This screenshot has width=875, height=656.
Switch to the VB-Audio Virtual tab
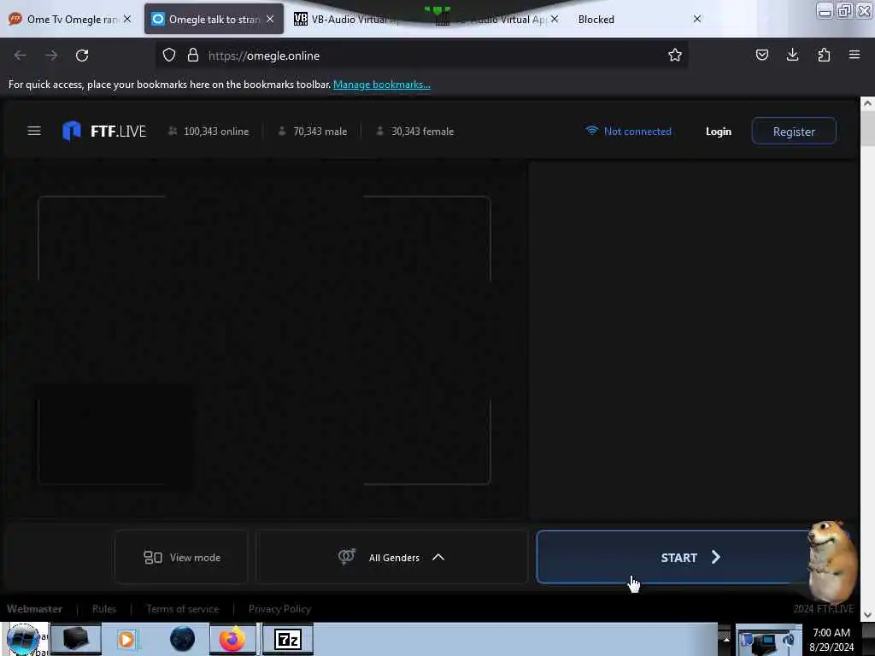346,19
